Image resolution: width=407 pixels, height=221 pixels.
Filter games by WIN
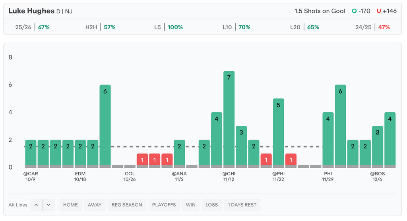191,205
